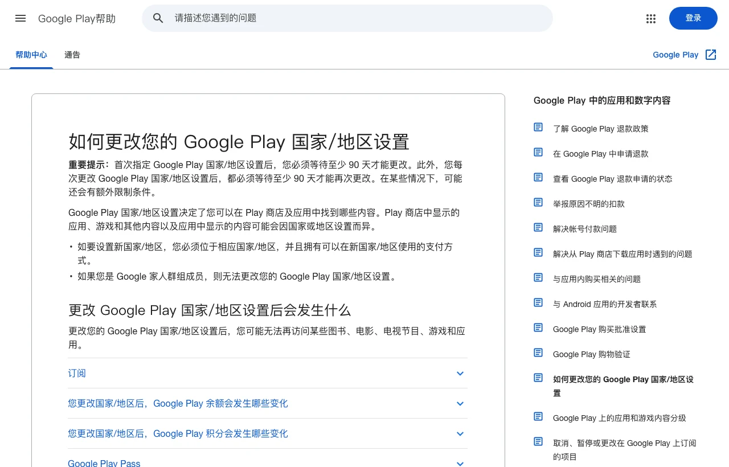Expand the 订阅 section chevron

pyautogui.click(x=460, y=374)
